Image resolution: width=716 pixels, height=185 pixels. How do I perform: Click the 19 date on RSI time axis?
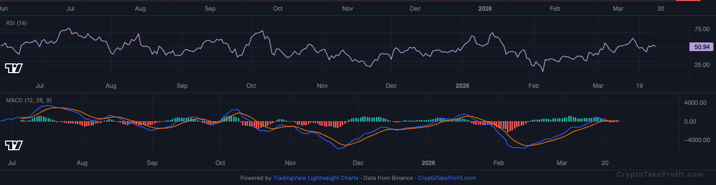639,86
